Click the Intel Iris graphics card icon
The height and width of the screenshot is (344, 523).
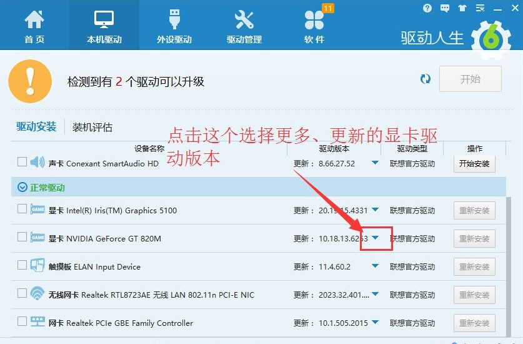pos(37,209)
